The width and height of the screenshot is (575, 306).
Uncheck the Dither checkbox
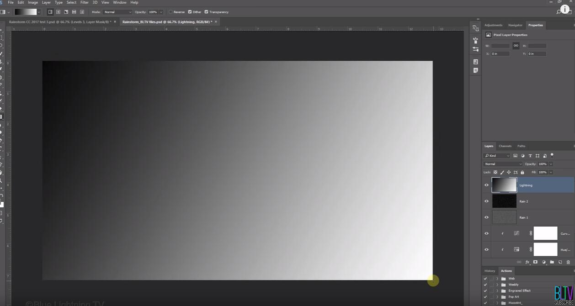point(190,12)
